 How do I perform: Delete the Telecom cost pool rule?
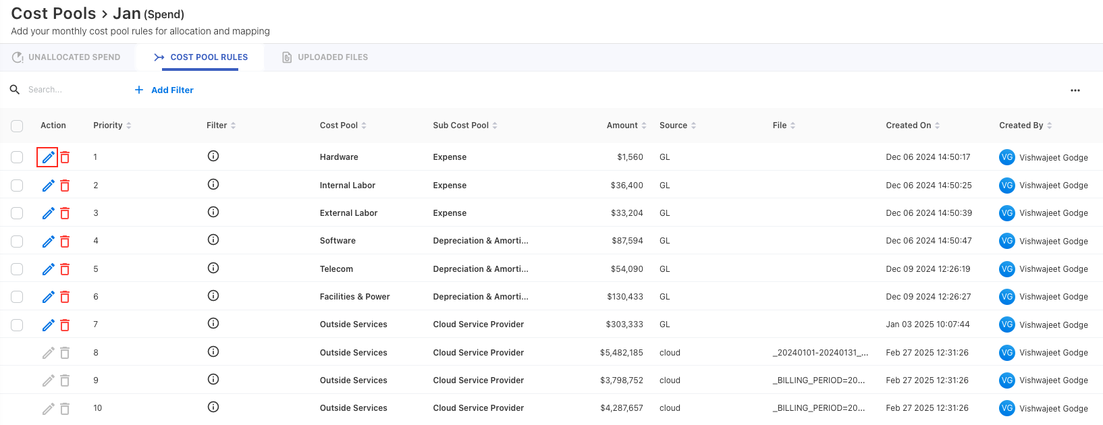(x=65, y=269)
